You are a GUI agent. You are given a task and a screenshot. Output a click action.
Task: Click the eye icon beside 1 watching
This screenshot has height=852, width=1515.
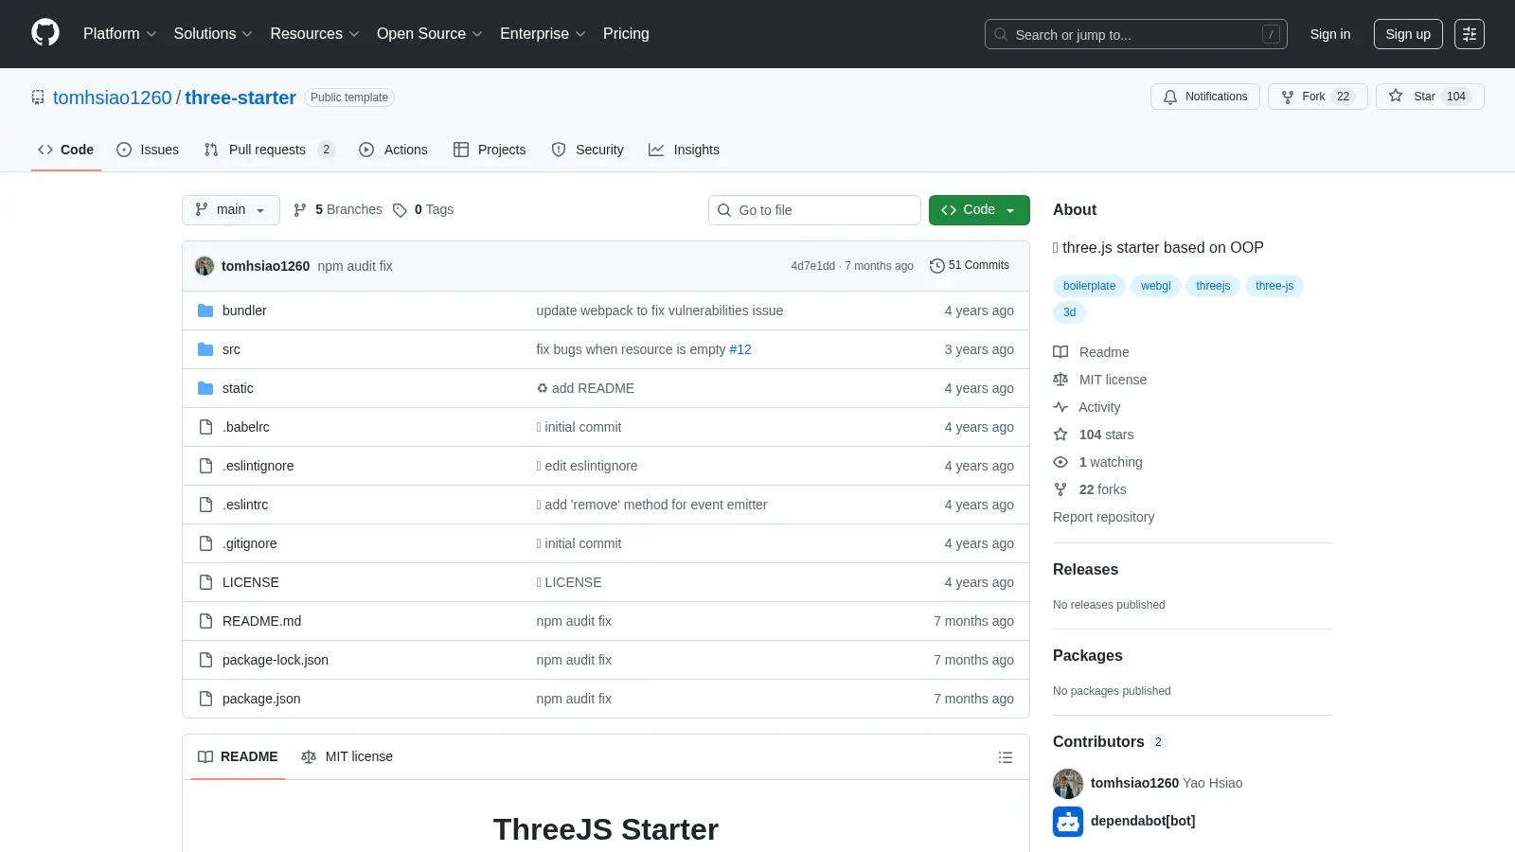pyautogui.click(x=1060, y=462)
